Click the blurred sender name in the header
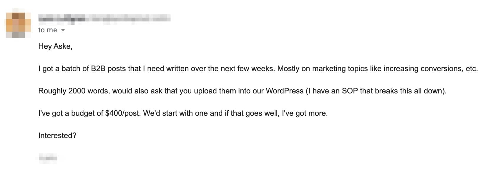501x171 pixels. click(104, 19)
